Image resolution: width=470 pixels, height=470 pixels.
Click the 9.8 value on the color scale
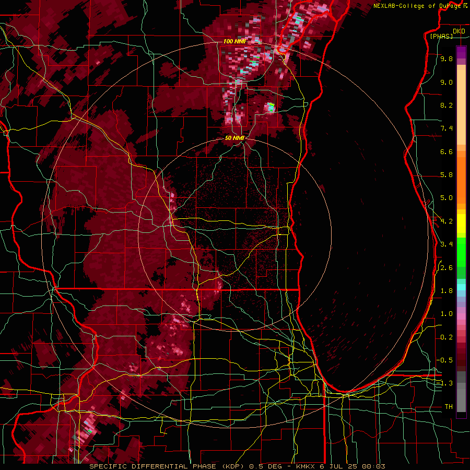(x=446, y=58)
